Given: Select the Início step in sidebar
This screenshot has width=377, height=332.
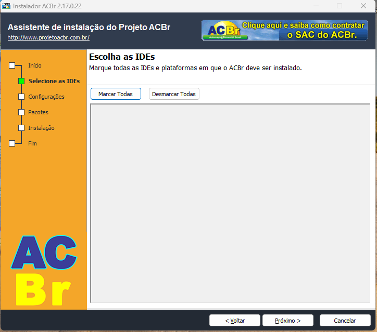Looking at the screenshot, I should 34,65.
